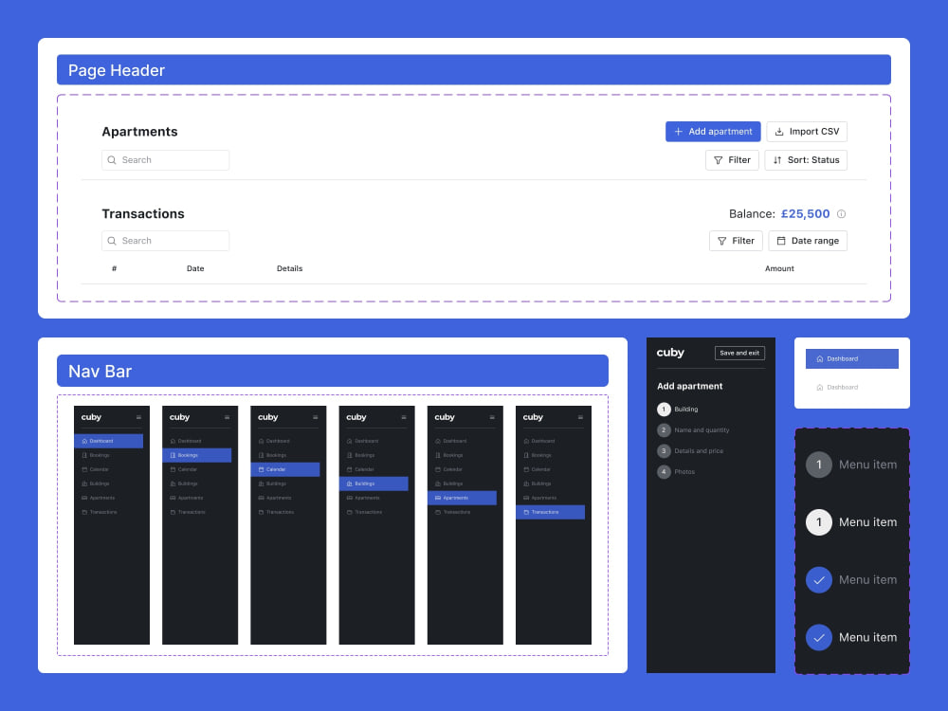The image size is (948, 711).
Task: Click the Import CSV button
Action: [807, 131]
